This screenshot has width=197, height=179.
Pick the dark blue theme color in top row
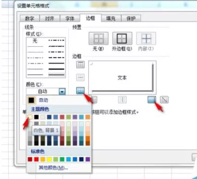click(49, 117)
